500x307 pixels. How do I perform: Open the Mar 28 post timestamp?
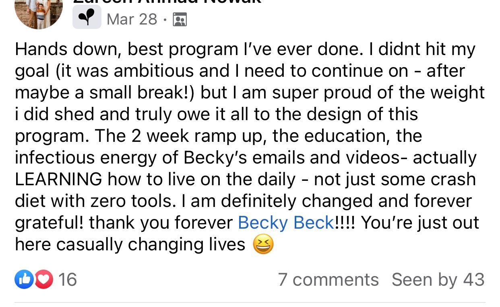(x=132, y=19)
